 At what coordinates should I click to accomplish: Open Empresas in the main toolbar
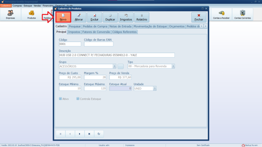click(10, 15)
